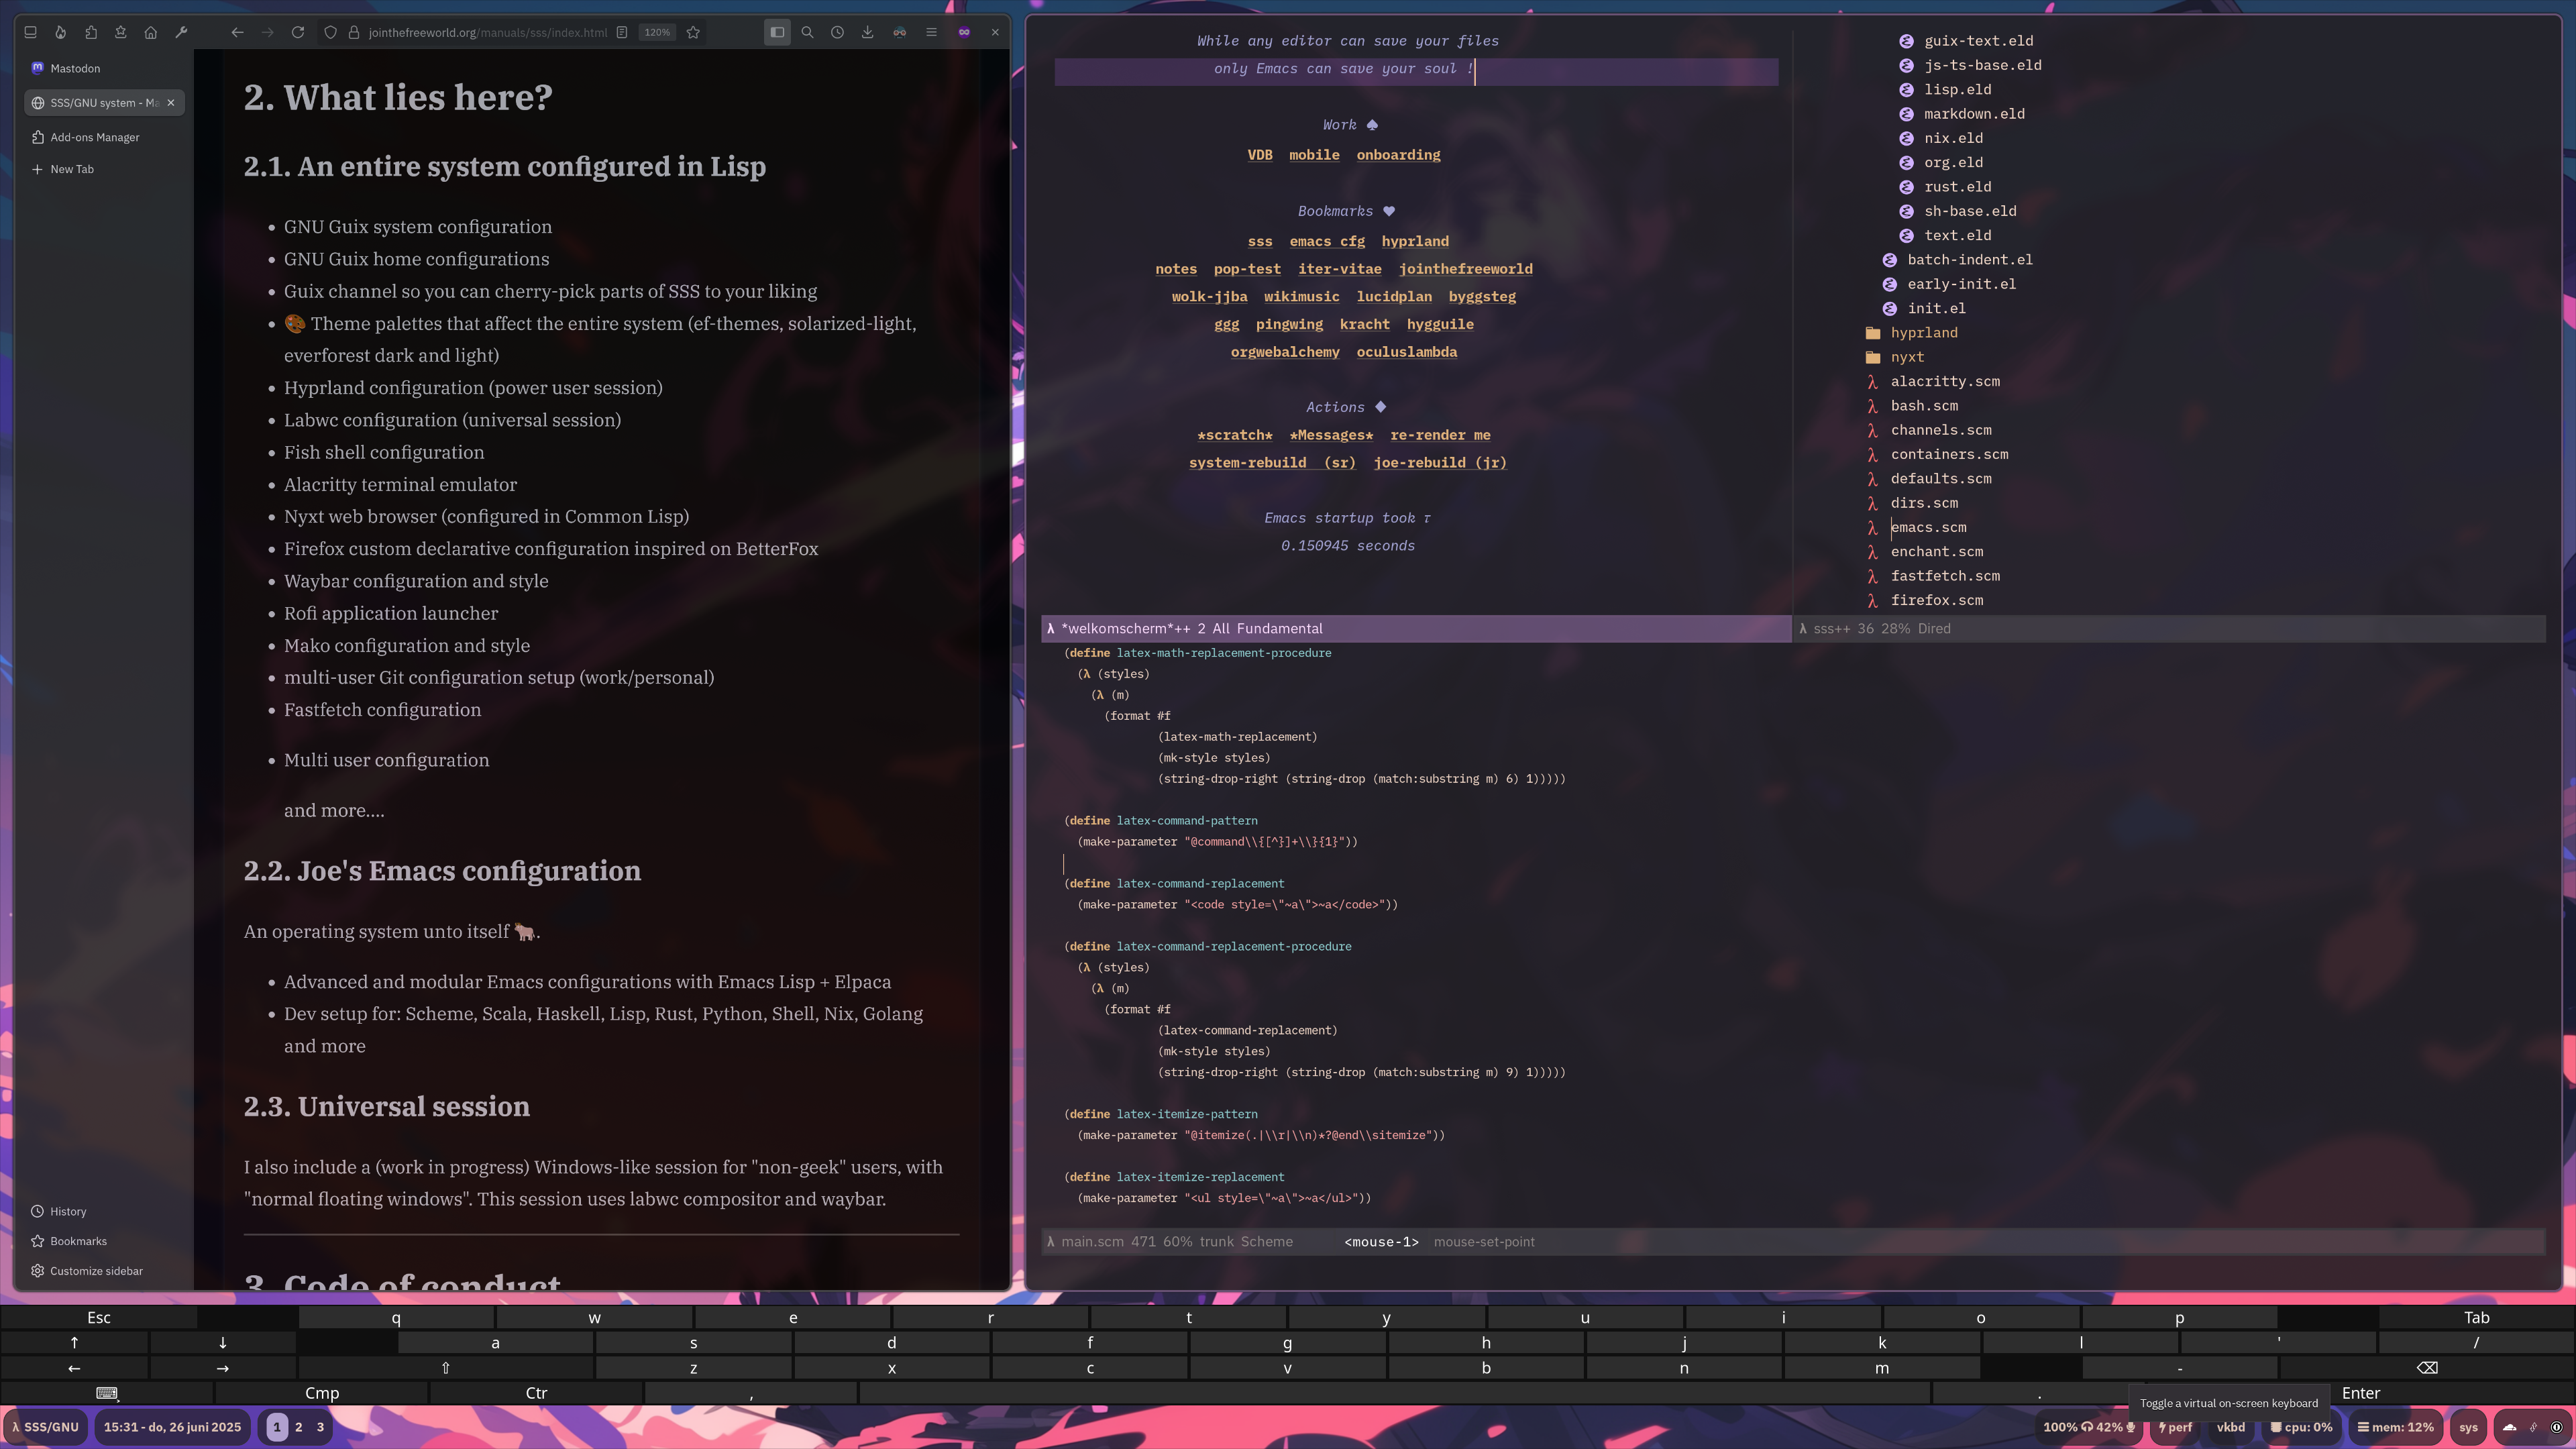This screenshot has width=2576, height=1449.
Task: Open the history clock icon in toolbar
Action: (837, 32)
